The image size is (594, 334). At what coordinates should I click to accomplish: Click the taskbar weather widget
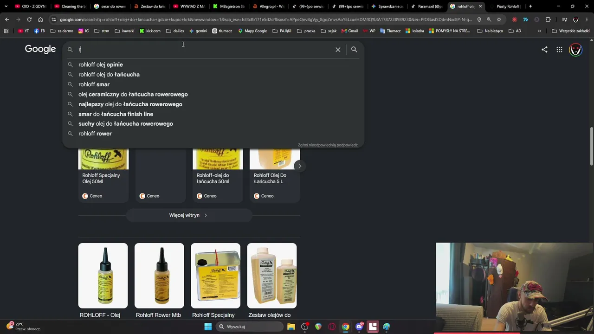pyautogui.click(x=23, y=327)
